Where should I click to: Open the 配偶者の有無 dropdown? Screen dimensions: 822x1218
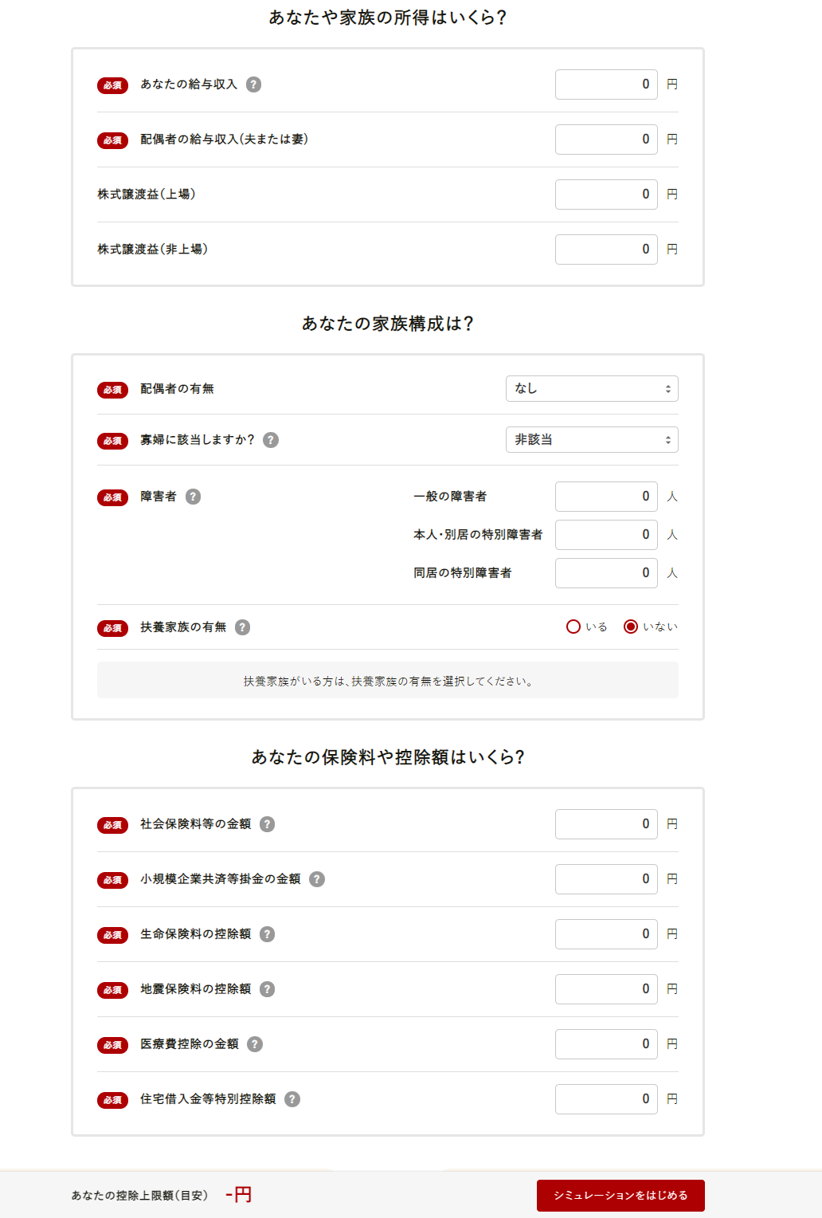(x=592, y=389)
